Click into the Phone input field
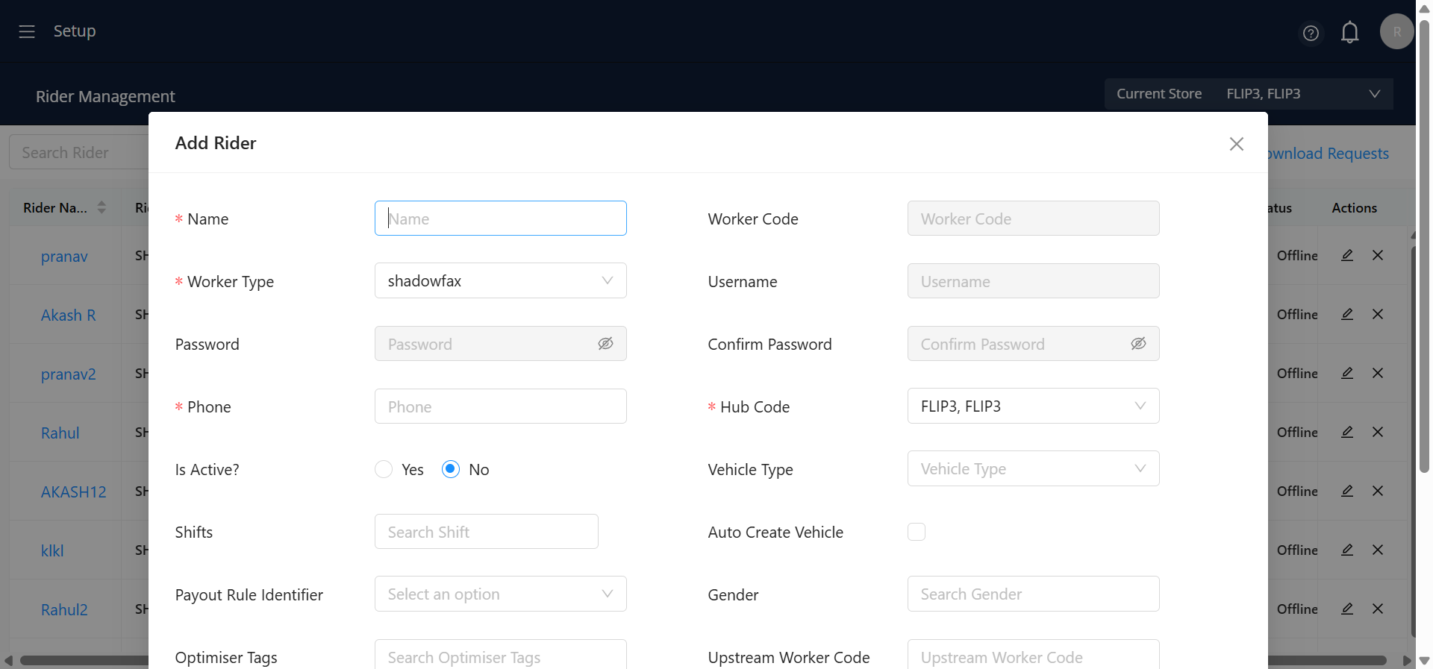Viewport: 1433px width, 669px height. 500,406
